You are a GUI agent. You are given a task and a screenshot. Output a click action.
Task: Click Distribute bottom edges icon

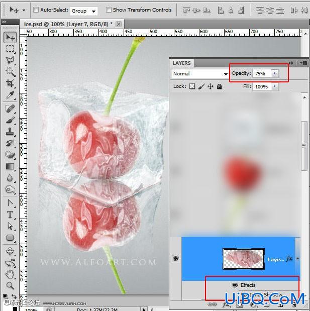click(280, 10)
